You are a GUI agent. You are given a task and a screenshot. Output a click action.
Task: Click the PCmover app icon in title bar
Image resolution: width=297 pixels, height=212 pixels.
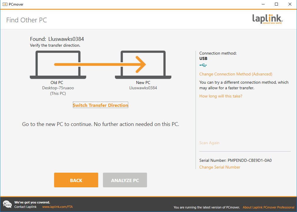5,4
